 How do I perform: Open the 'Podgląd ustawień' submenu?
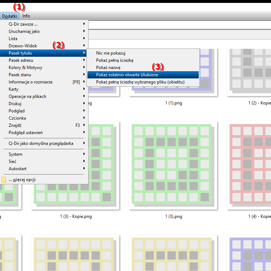point(44,133)
